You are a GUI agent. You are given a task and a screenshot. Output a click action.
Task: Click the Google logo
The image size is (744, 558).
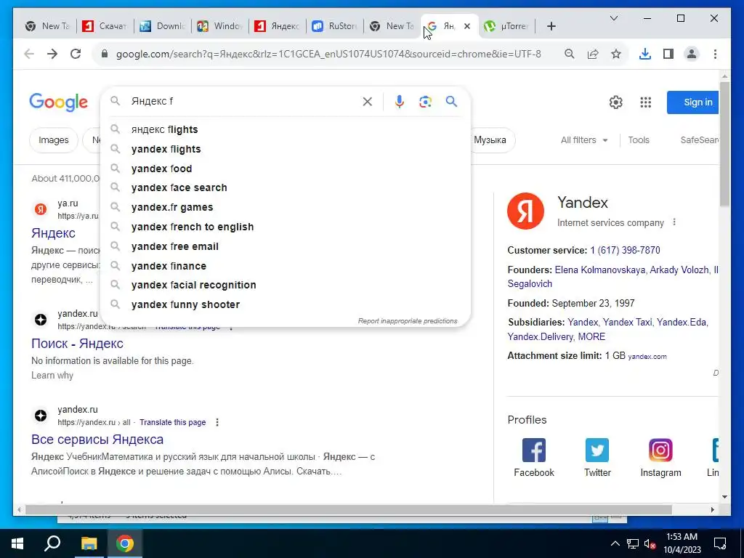(58, 102)
